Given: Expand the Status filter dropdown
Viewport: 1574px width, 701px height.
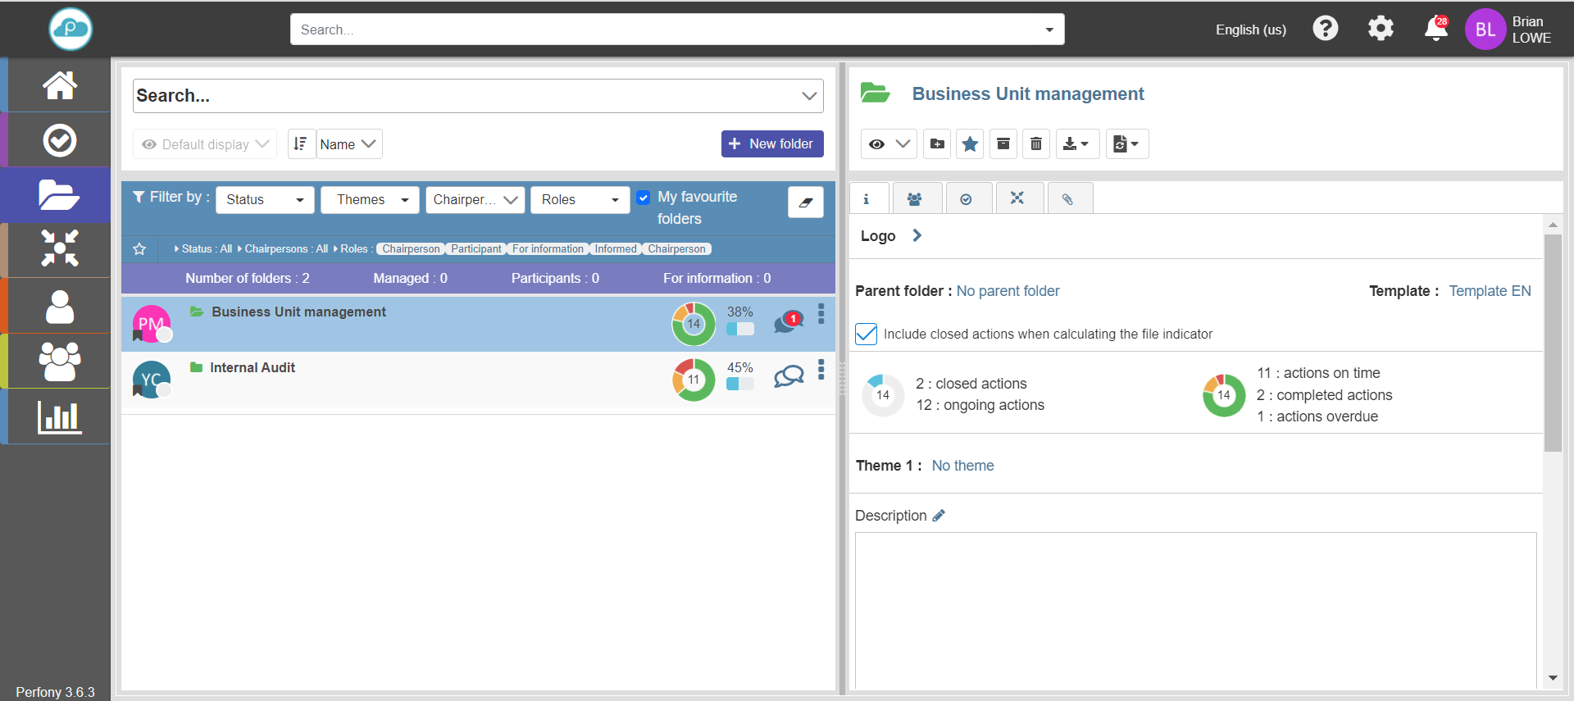Looking at the screenshot, I should (264, 200).
